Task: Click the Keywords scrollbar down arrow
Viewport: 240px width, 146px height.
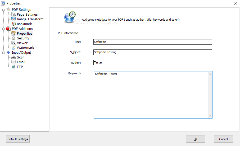Action: tap(210, 116)
